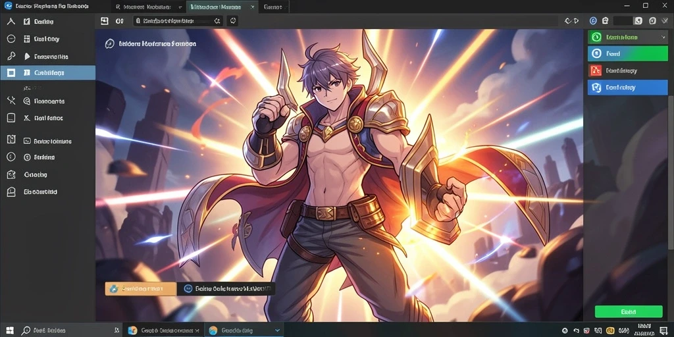
Task: Click the circle-with-minus icon in left sidebar
Action: (12, 39)
